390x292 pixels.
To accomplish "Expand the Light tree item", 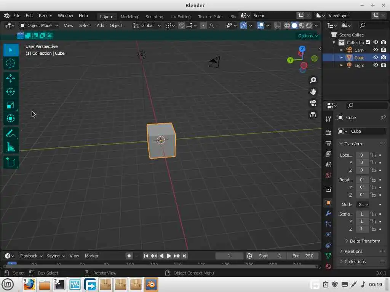I will coord(342,65).
